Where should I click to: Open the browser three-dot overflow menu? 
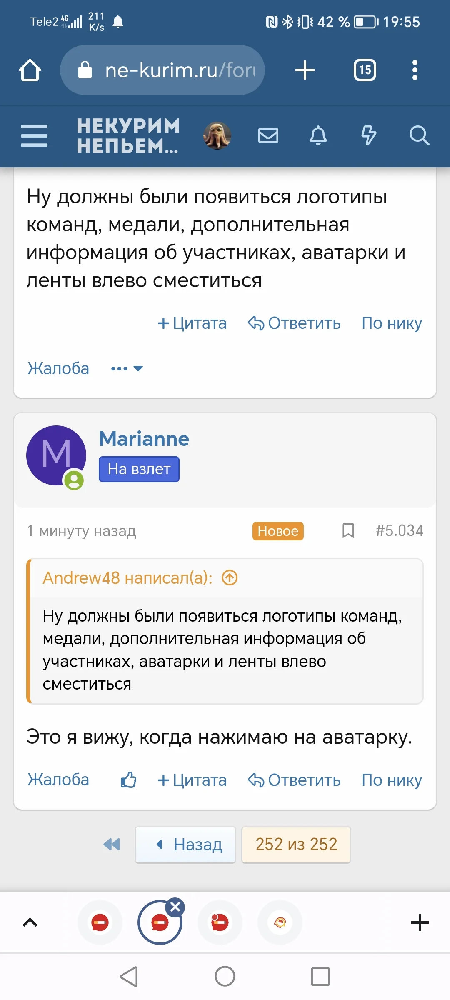(415, 70)
